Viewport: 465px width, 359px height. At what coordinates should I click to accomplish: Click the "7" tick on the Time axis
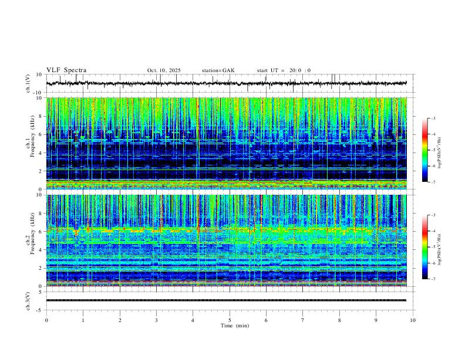pos(303,320)
